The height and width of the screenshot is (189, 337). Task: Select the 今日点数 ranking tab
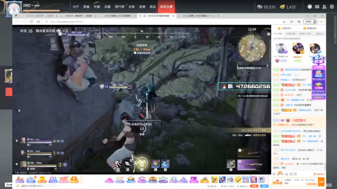coord(278,34)
